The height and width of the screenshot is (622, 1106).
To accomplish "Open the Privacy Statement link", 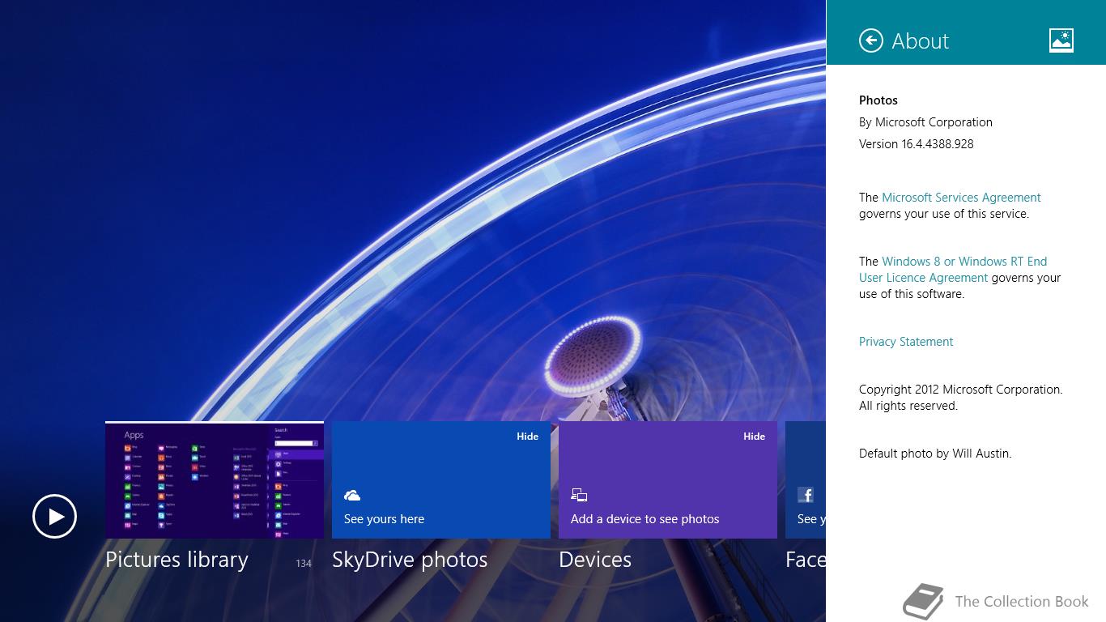I will tap(906, 342).
